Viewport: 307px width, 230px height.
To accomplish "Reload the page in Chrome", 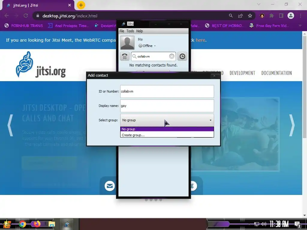I will [x=26, y=16].
